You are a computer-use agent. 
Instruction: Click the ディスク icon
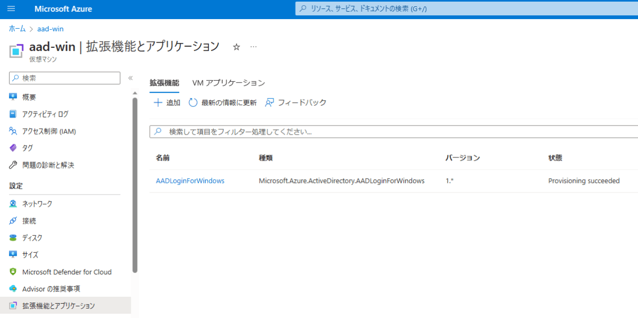[13, 238]
